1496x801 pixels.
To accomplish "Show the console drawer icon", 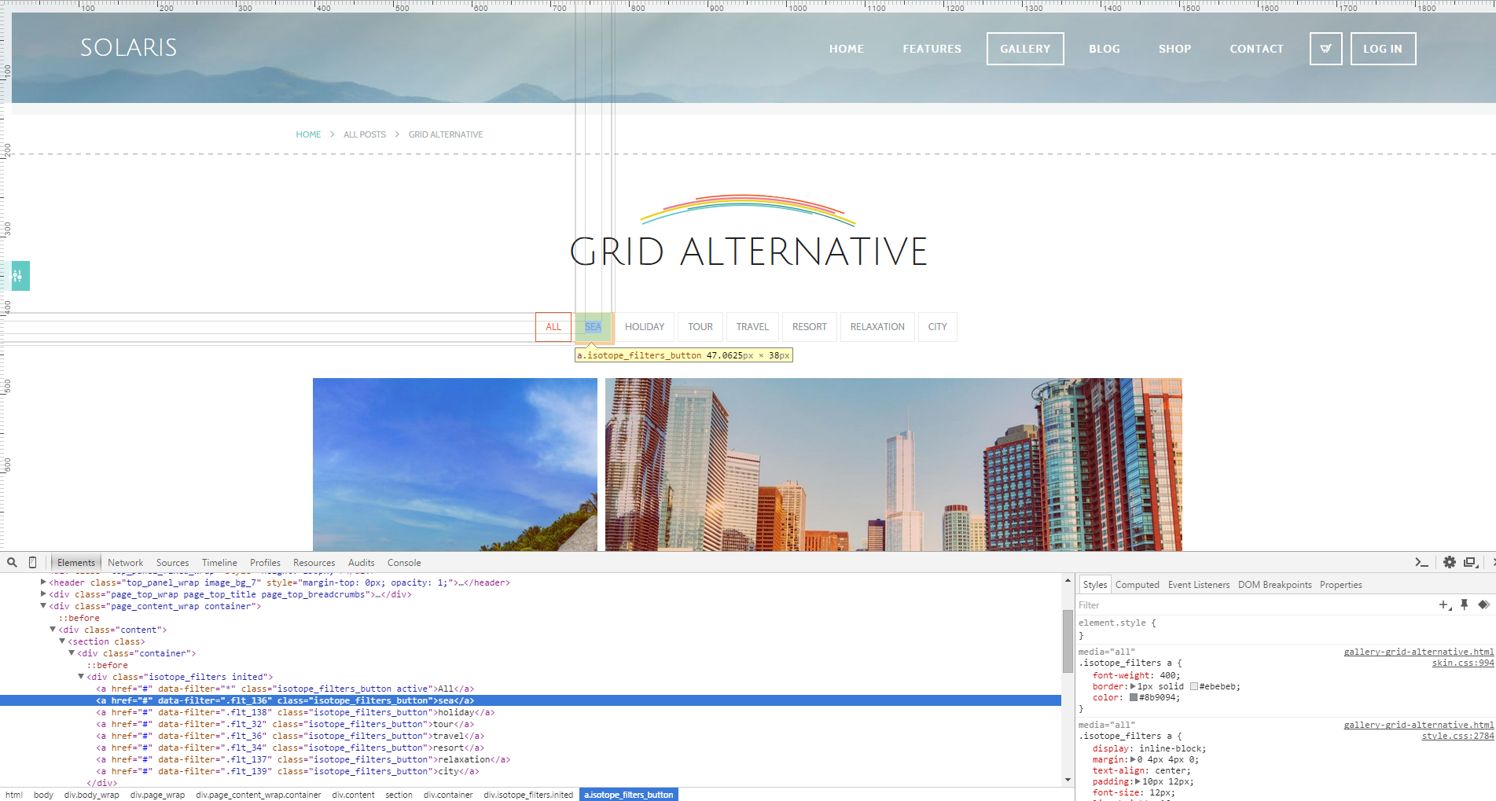I will point(1421,562).
